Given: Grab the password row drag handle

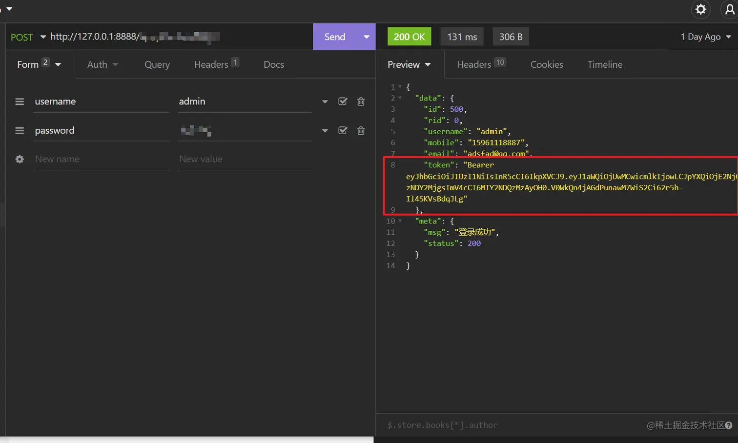Looking at the screenshot, I should [x=20, y=131].
